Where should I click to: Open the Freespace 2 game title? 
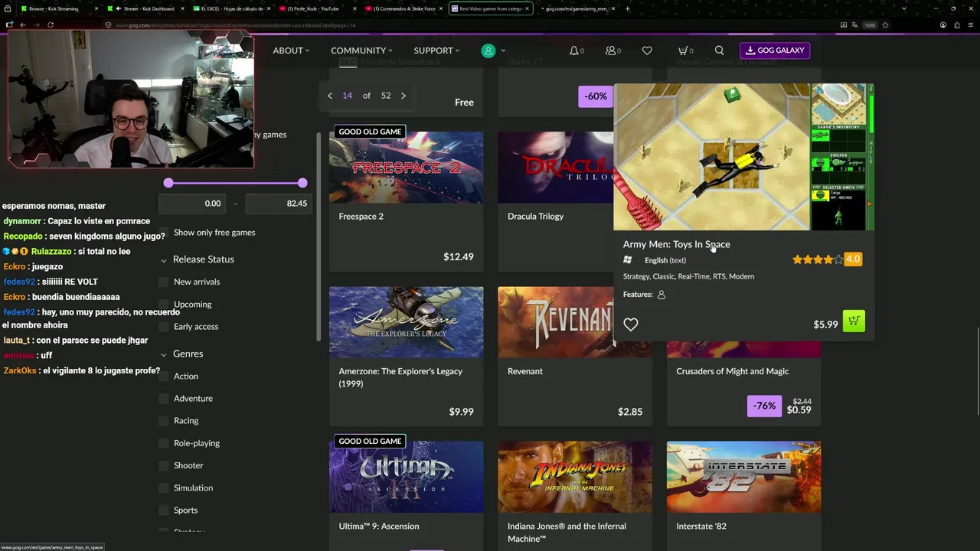click(x=361, y=217)
